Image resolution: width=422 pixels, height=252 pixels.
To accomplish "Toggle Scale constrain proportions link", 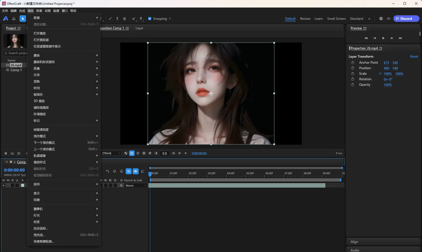I will click(380, 74).
